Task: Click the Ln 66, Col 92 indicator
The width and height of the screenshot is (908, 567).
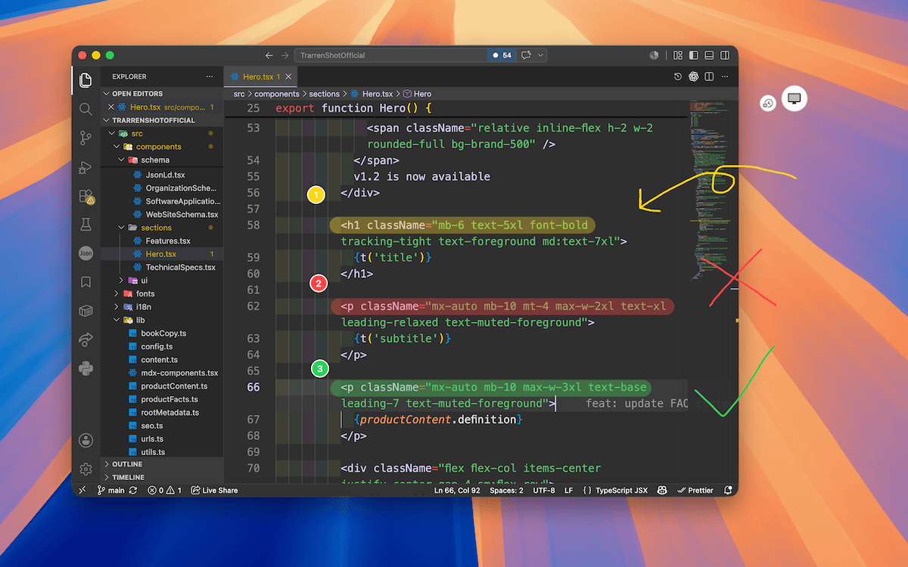Action: (457, 490)
